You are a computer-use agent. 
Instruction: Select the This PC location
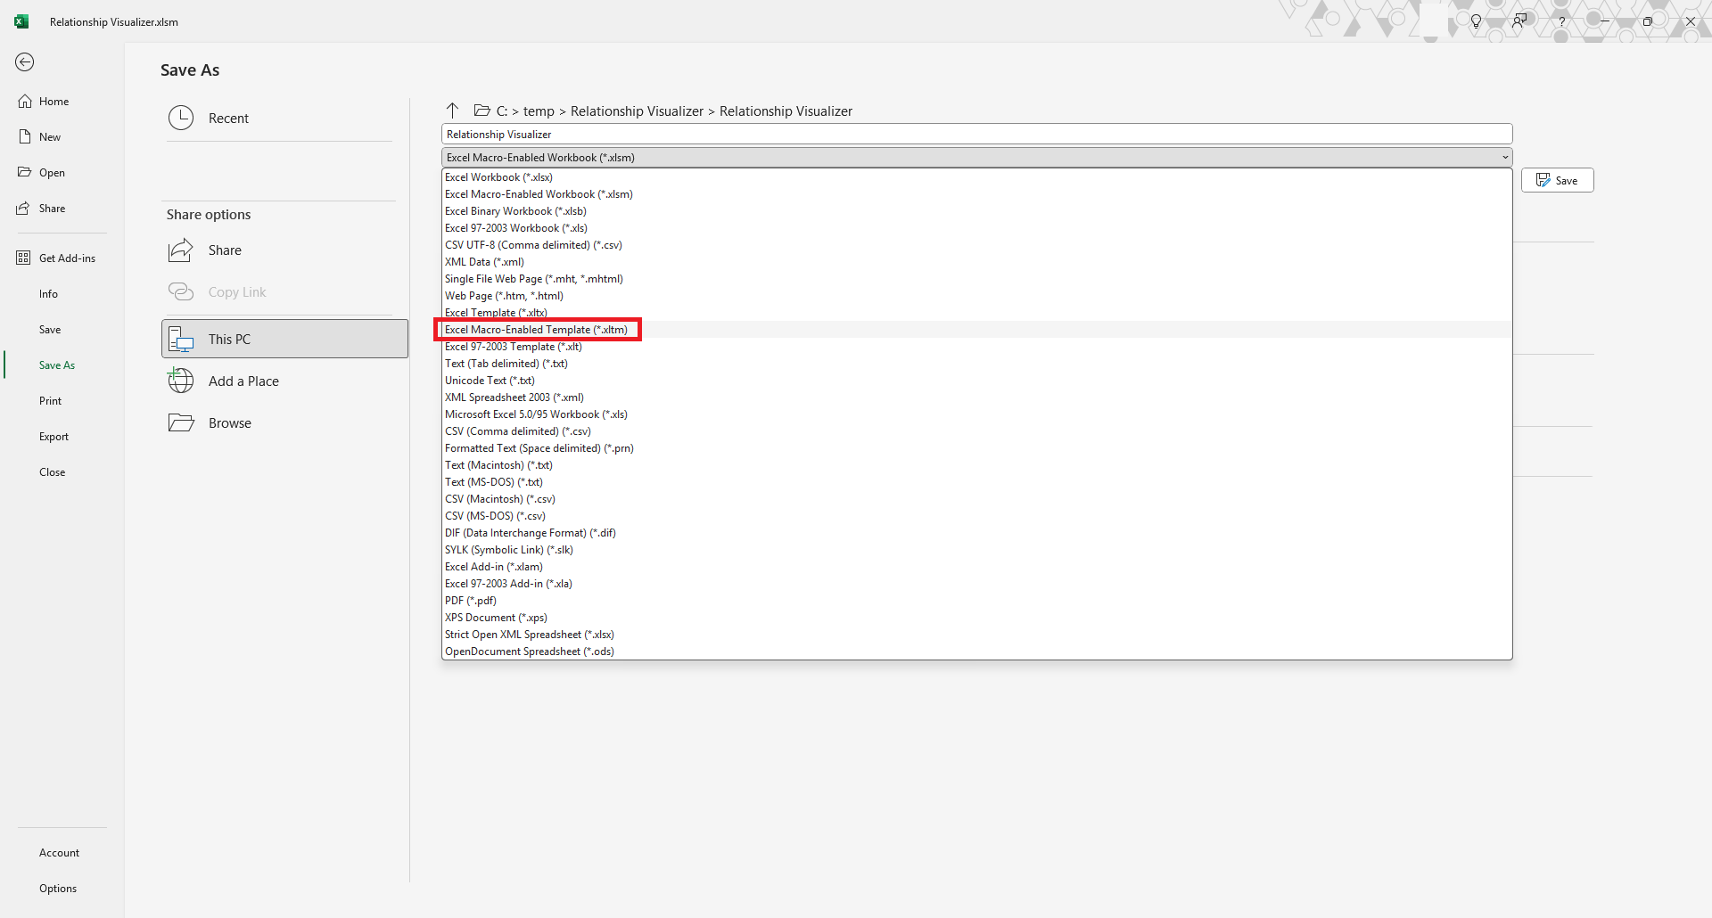[x=284, y=340]
